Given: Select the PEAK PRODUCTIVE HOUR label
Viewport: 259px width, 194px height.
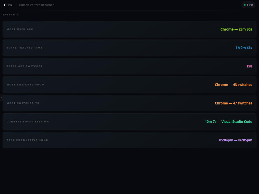Looking at the screenshot, I should pos(27,140).
